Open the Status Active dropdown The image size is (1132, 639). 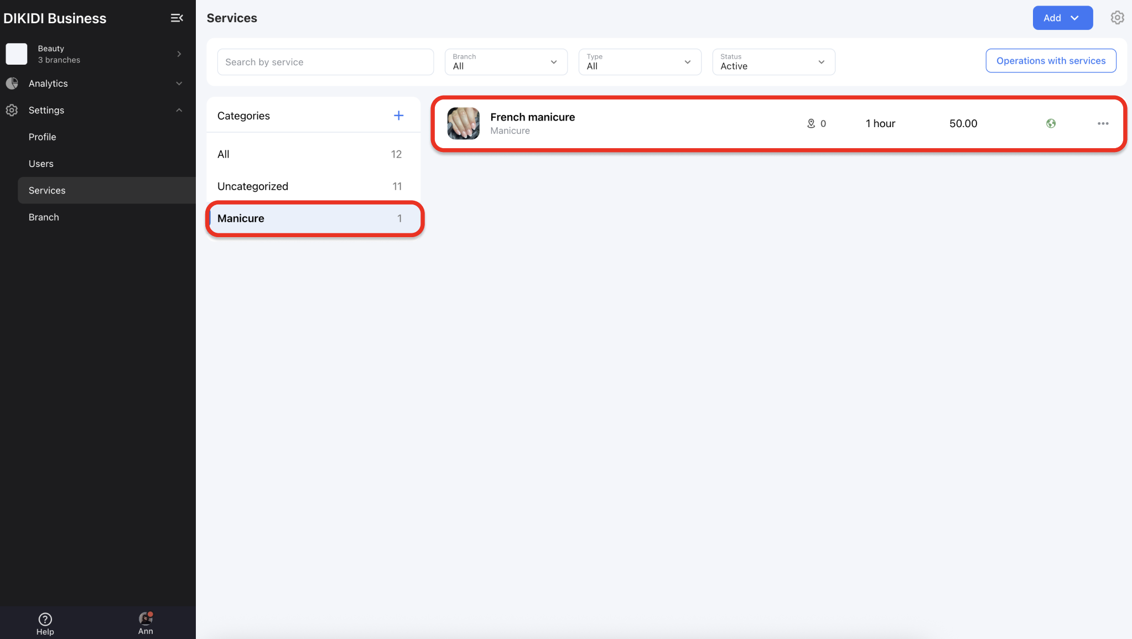coord(773,62)
